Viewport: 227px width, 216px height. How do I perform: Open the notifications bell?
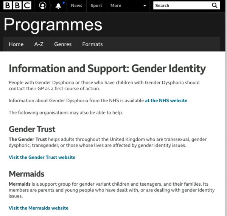click(58, 6)
